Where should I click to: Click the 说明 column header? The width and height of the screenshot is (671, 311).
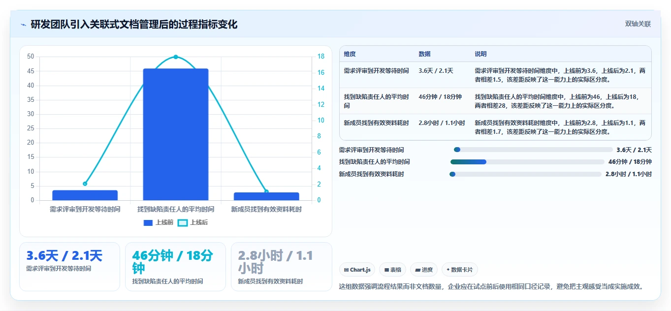click(x=481, y=54)
